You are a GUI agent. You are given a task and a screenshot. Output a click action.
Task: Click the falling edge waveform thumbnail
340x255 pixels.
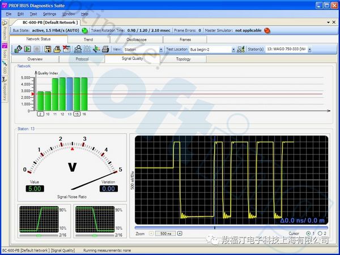(95, 219)
